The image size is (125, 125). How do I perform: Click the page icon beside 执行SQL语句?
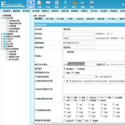[8, 59]
